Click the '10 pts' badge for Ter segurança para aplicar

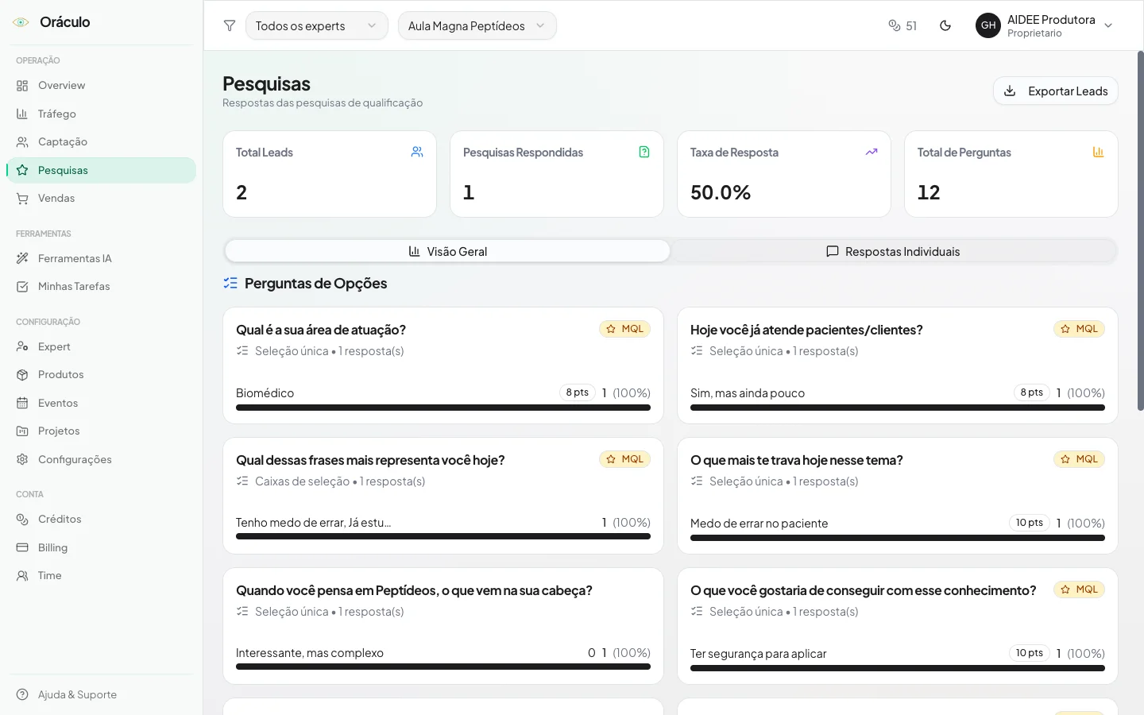(1030, 653)
